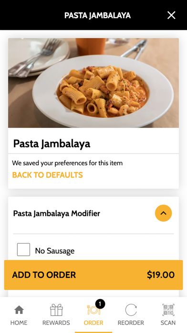The image size is (187, 333).
Task: Tap the Pasta Jambalaya Modifier header text
Action: click(57, 213)
